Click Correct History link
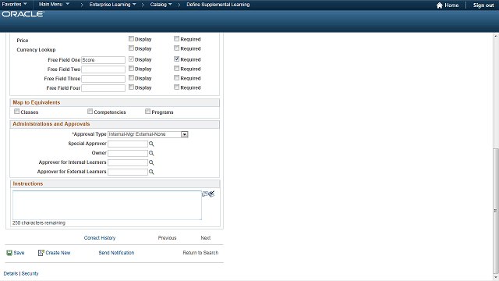499x281 pixels. tap(100, 238)
